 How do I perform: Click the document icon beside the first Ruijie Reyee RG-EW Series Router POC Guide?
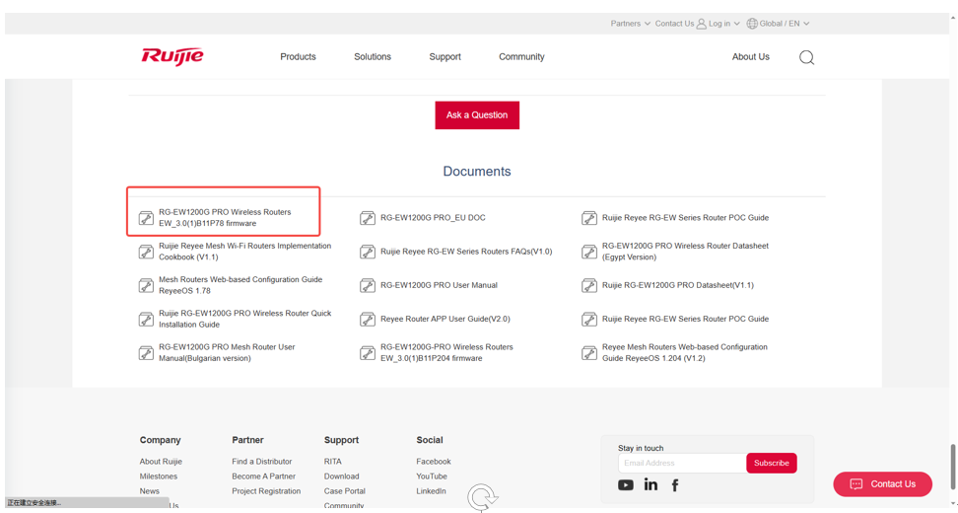pyautogui.click(x=589, y=218)
